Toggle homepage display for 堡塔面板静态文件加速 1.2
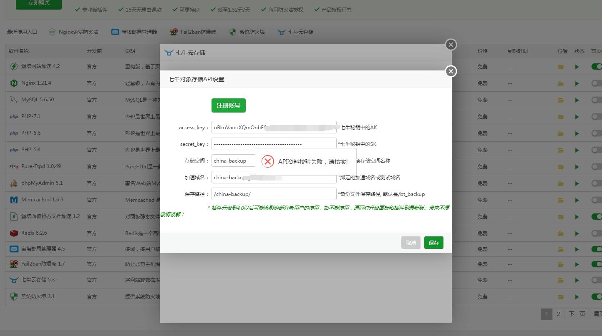The width and height of the screenshot is (602, 336). pos(597,216)
